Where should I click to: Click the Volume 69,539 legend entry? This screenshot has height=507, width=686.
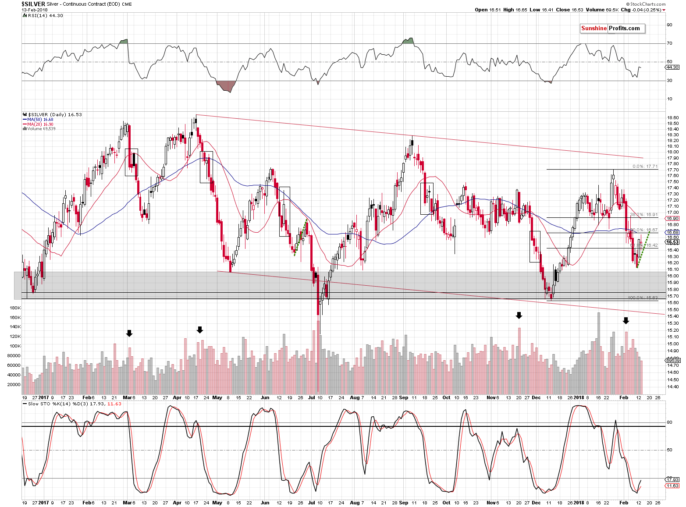point(41,129)
